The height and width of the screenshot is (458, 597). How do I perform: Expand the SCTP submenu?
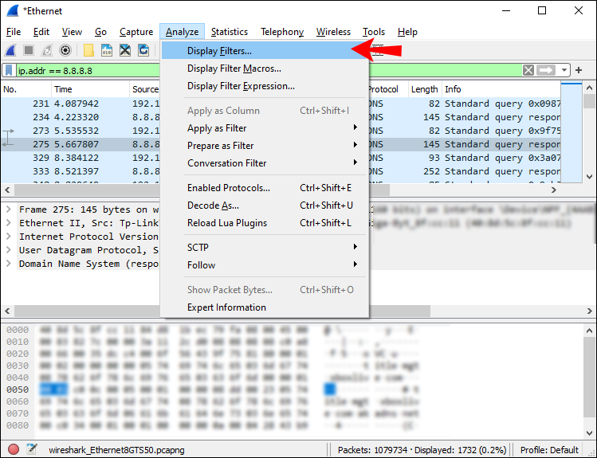click(x=265, y=248)
